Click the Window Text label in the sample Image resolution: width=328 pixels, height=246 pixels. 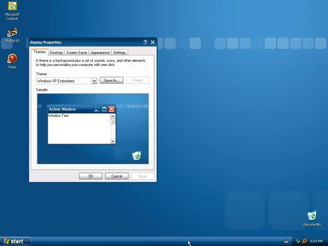point(58,116)
